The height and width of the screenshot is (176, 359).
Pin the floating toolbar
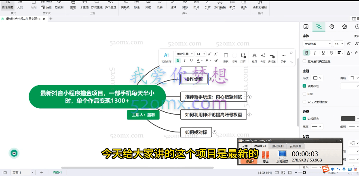(291, 53)
